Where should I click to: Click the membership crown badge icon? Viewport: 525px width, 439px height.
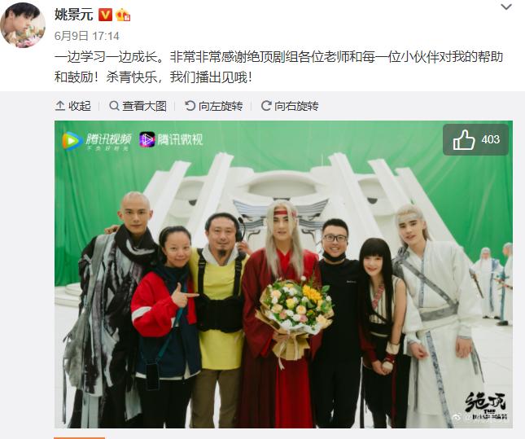(x=123, y=15)
